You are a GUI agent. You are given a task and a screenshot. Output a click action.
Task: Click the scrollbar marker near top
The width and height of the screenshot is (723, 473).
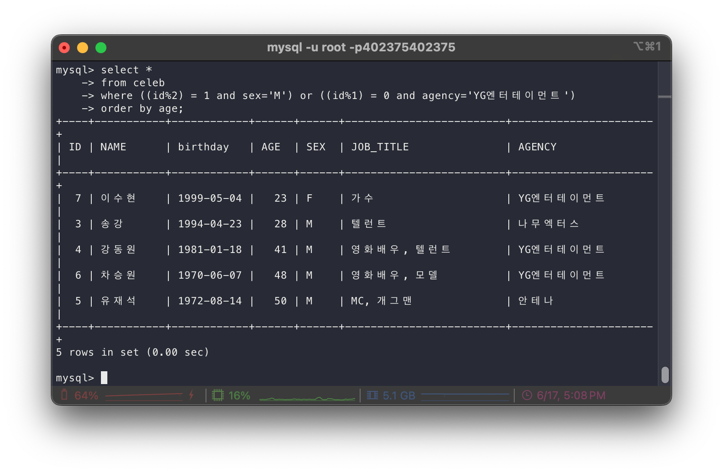click(665, 97)
